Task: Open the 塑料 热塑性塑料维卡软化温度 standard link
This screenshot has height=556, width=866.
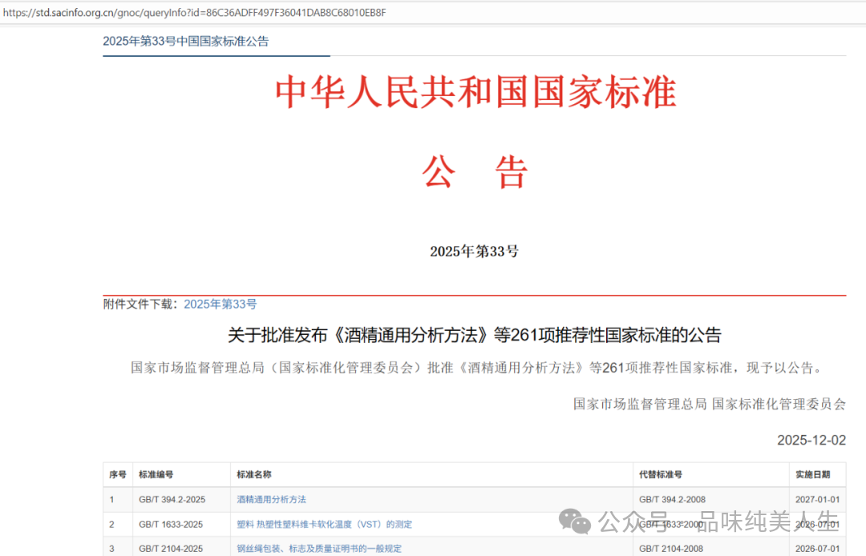Action: tap(324, 524)
